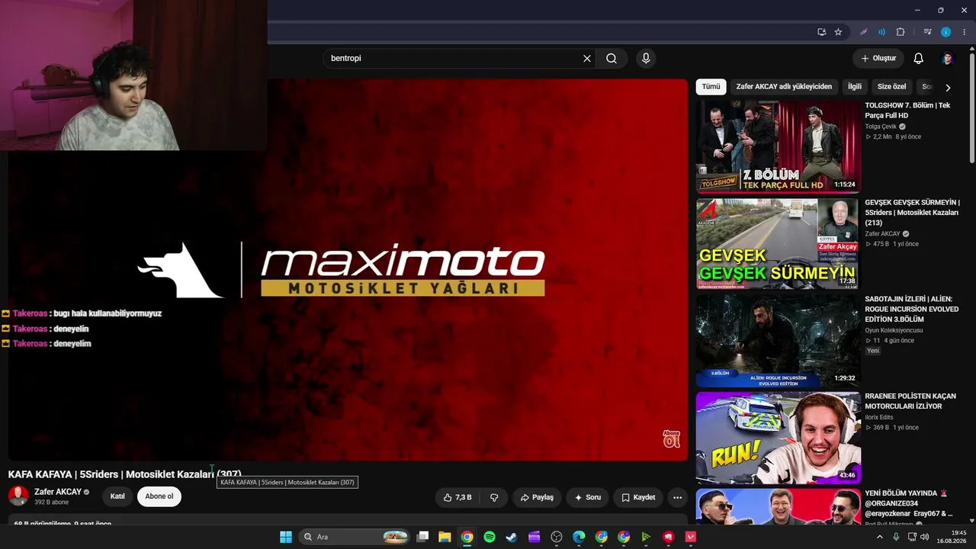
Task: Click the maximoto video player area
Action: [348, 269]
